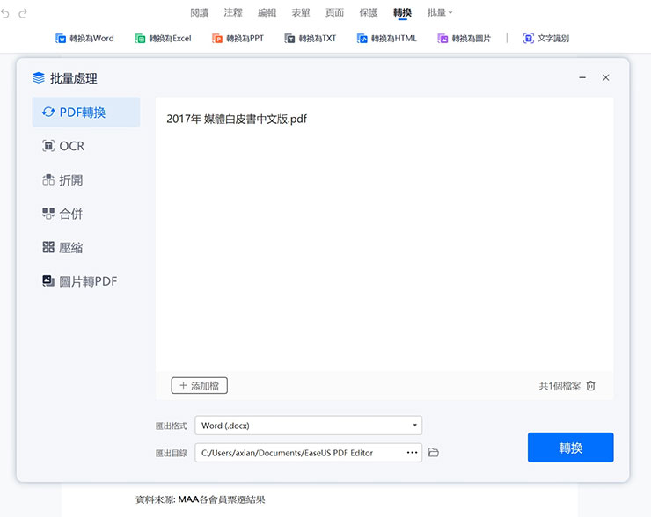The height and width of the screenshot is (517, 651).
Task: Open the 閱讀 tab
Action: pyautogui.click(x=200, y=13)
